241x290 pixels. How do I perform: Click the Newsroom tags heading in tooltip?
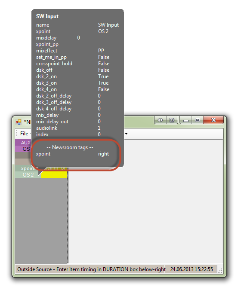click(70, 147)
